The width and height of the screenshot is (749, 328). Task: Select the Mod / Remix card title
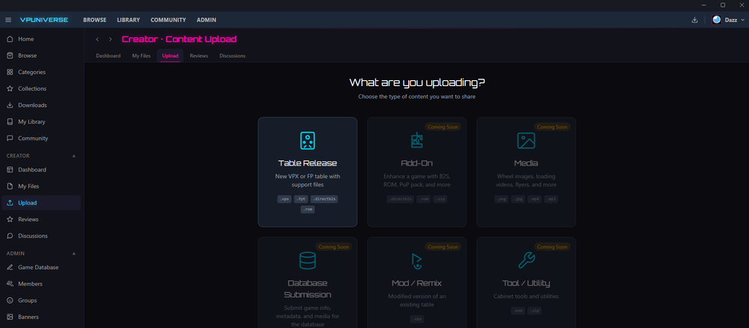pos(416,283)
